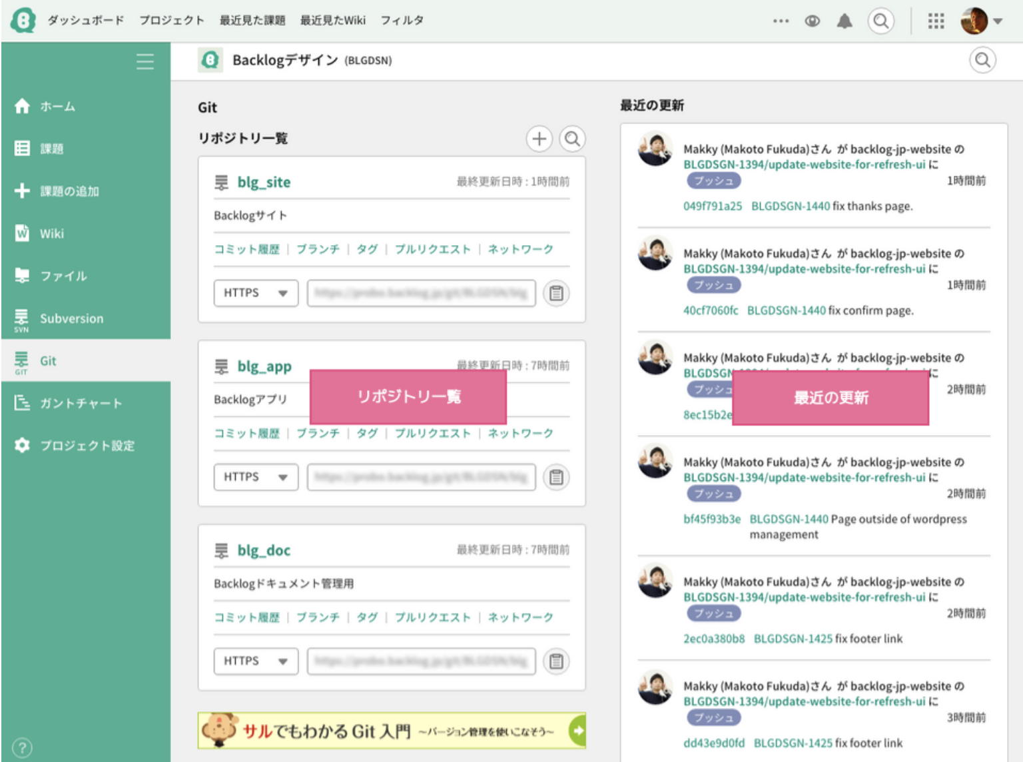Open コミット履歴 for blg_doc
This screenshot has height=762, width=1023.
pos(246,617)
